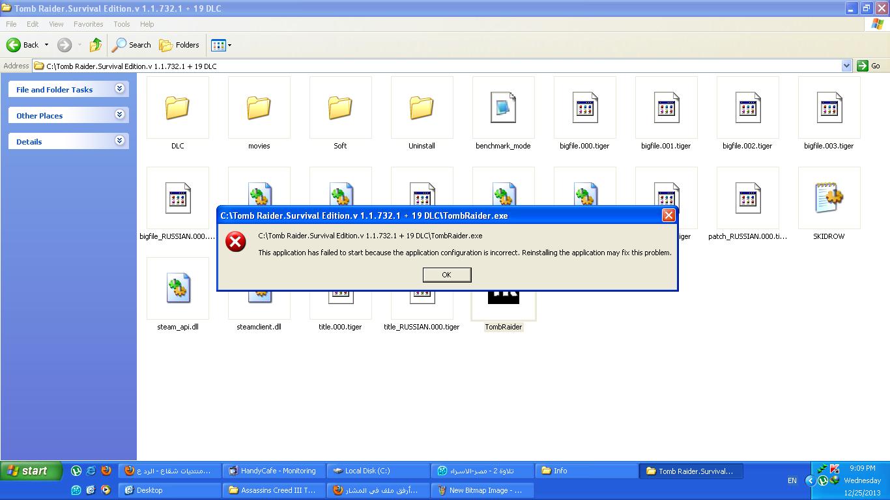Select bigfile.002.tiger file icon
Image resolution: width=890 pixels, height=500 pixels.
pos(748,107)
